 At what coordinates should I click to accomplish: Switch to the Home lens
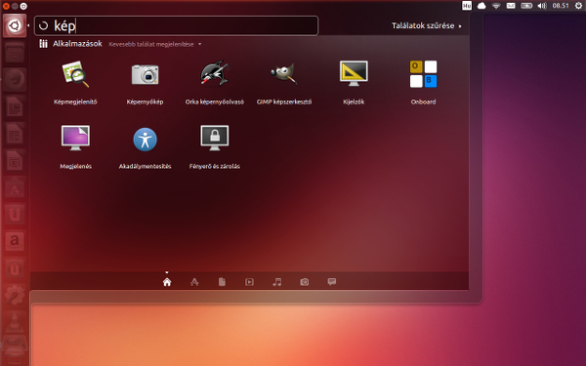point(167,282)
